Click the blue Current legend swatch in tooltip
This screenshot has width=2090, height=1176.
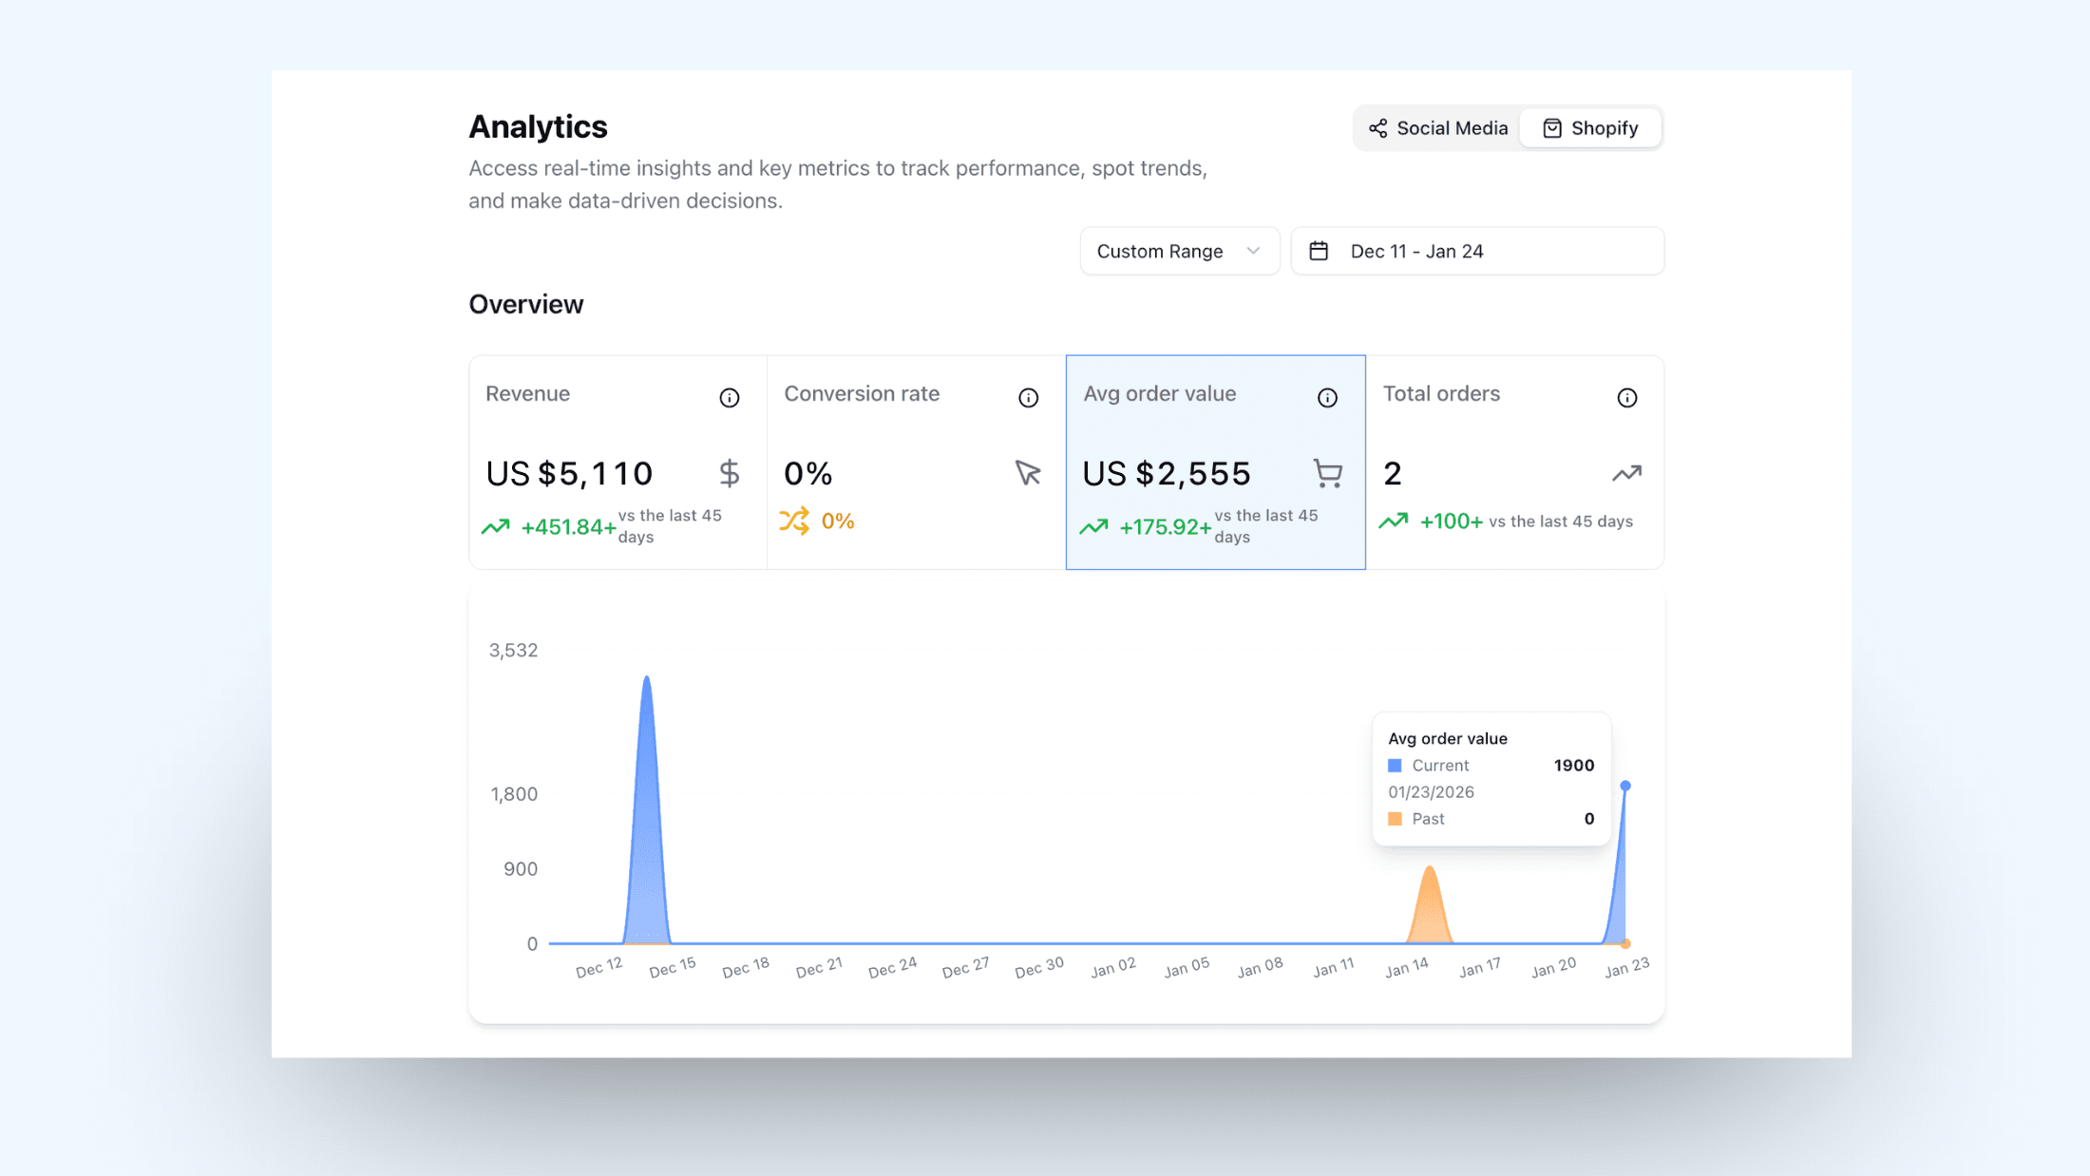[x=1395, y=766]
